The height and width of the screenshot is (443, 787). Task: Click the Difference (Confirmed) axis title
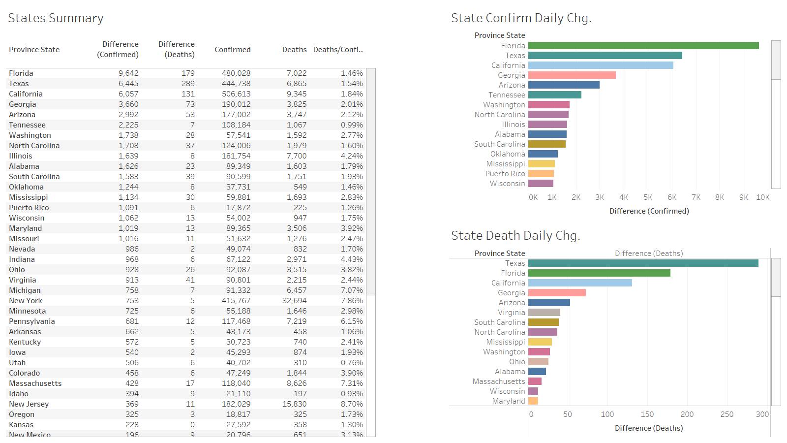(649, 211)
